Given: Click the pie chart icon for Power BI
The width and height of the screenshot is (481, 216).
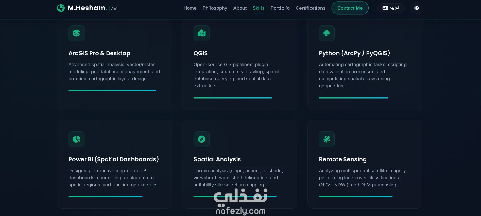Looking at the screenshot, I should pyautogui.click(x=76, y=139).
